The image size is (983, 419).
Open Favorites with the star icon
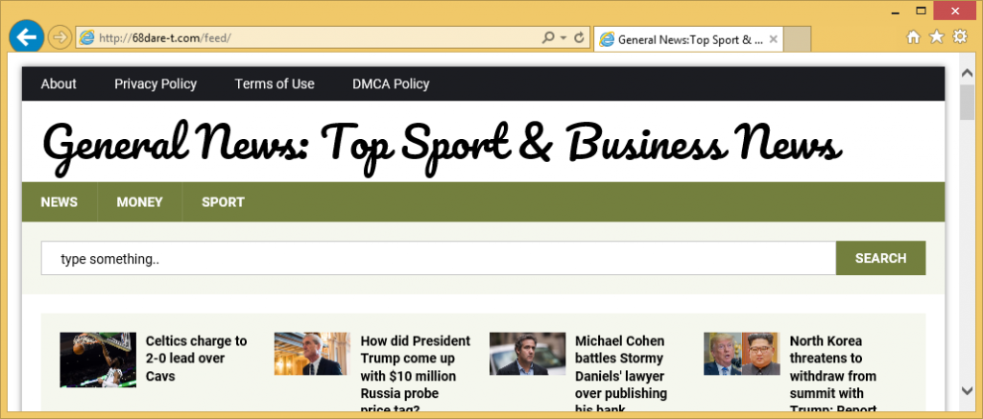(x=938, y=37)
